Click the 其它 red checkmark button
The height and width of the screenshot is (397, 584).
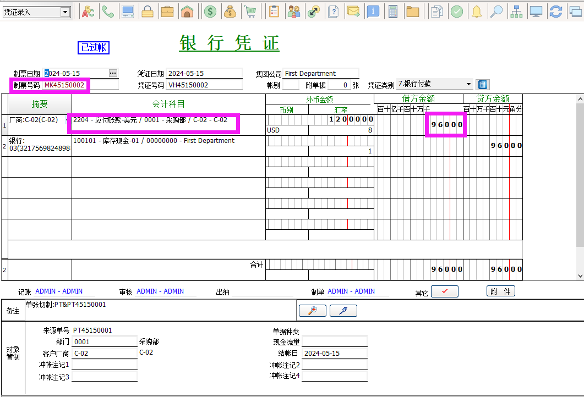(x=444, y=291)
